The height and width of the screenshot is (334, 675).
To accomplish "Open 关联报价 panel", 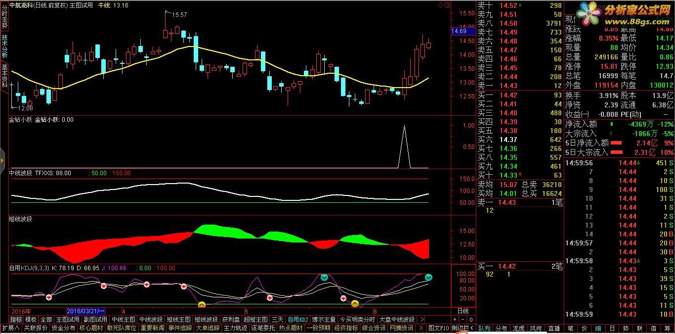I will point(36,328).
